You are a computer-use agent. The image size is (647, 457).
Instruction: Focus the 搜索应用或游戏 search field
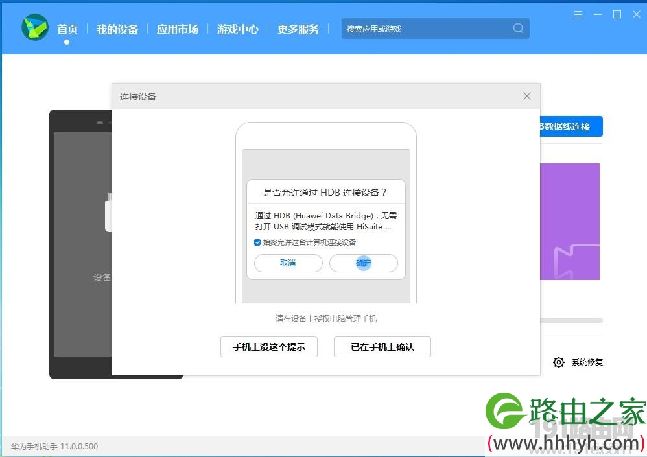coord(435,29)
